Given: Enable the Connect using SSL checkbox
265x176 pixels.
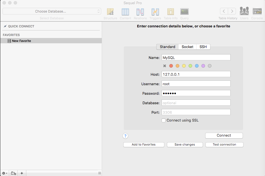Looking at the screenshot, I should [164, 120].
